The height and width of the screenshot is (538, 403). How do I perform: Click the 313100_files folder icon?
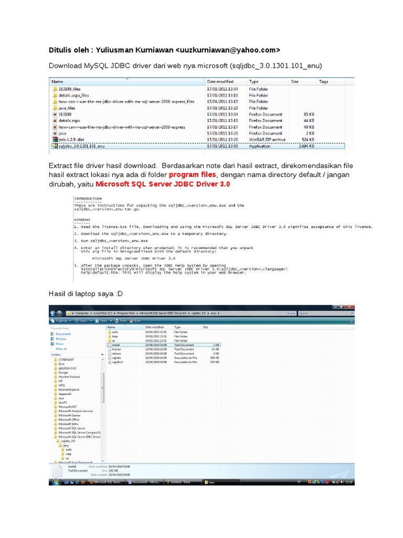55,89
